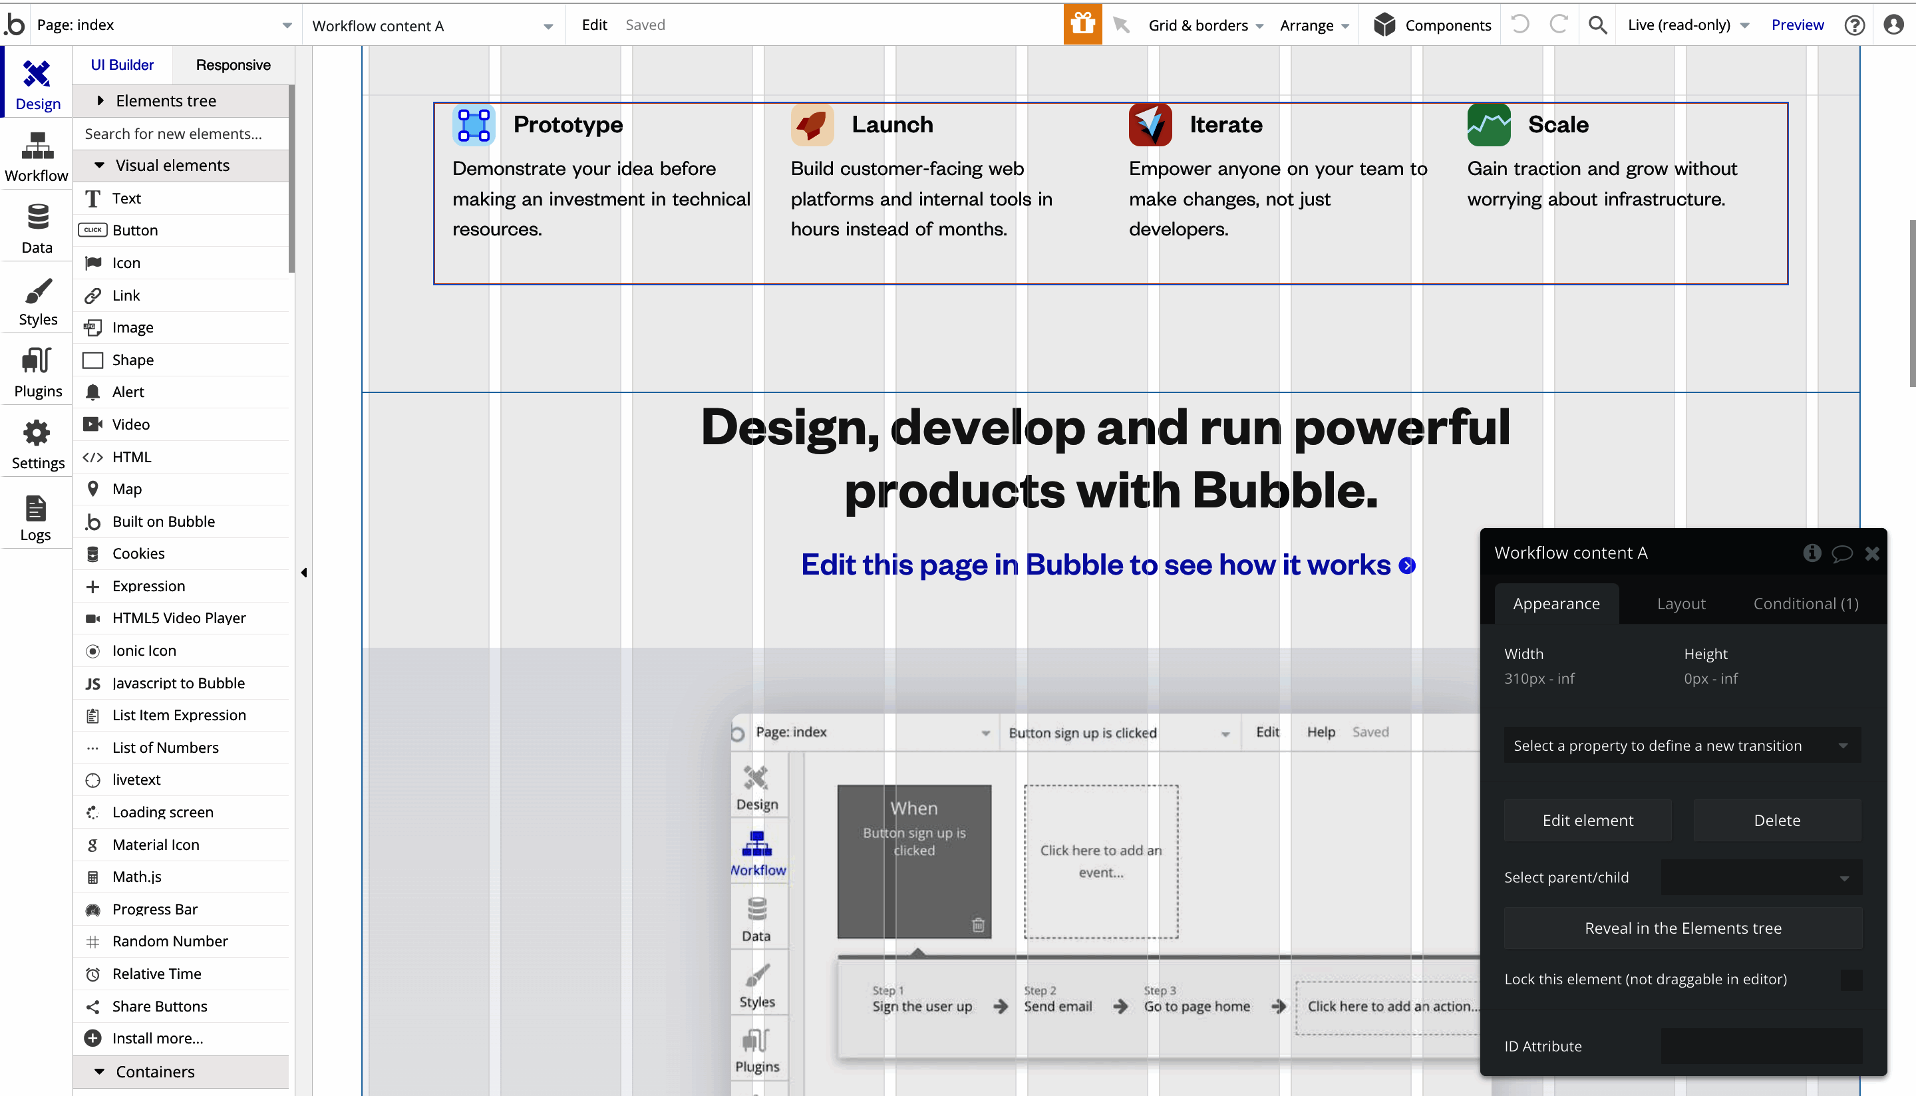Open the Styles section icon
This screenshot has width=1916, height=1096.
37,301
